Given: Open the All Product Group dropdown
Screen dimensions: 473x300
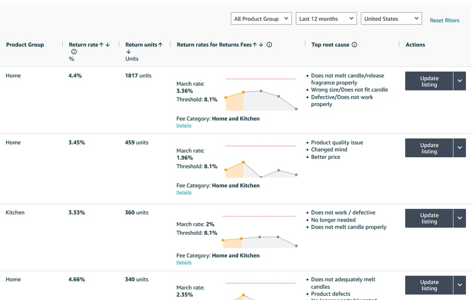Looking at the screenshot, I should click(261, 19).
